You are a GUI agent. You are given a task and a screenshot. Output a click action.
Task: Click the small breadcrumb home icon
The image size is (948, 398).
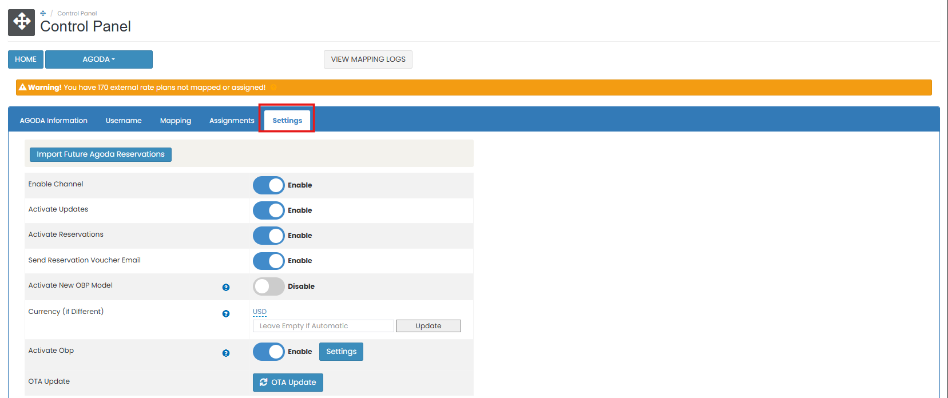tap(43, 13)
